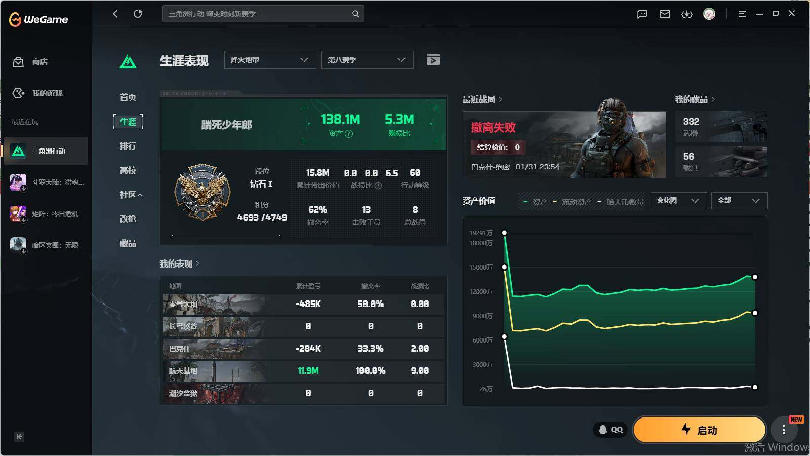Select the 长弓溪谷 map row
Screen dimensions: 810x456
click(304, 326)
